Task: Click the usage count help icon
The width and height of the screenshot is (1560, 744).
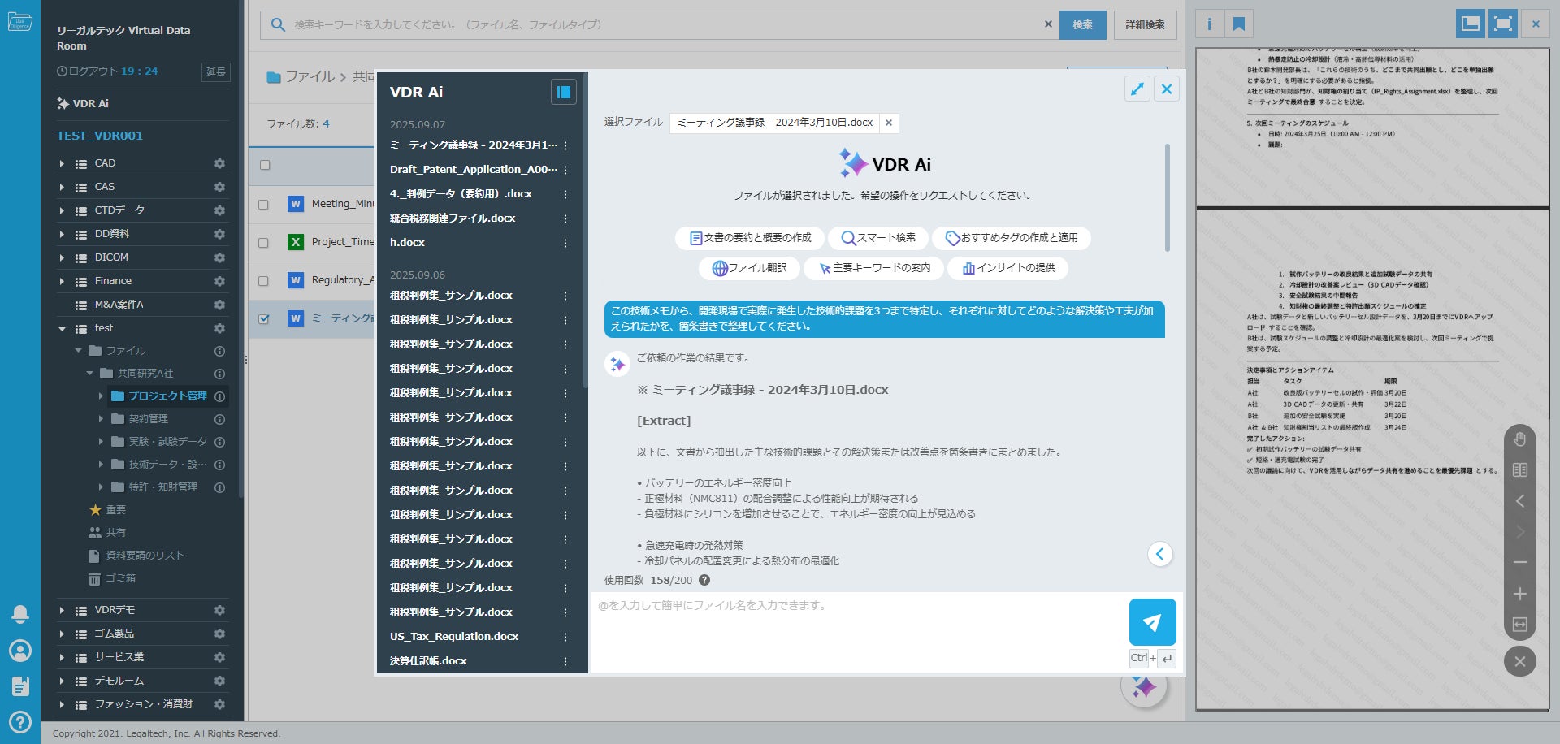Action: [x=704, y=580]
